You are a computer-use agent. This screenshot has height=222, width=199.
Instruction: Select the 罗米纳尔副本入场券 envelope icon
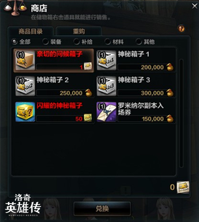[x=106, y=112]
